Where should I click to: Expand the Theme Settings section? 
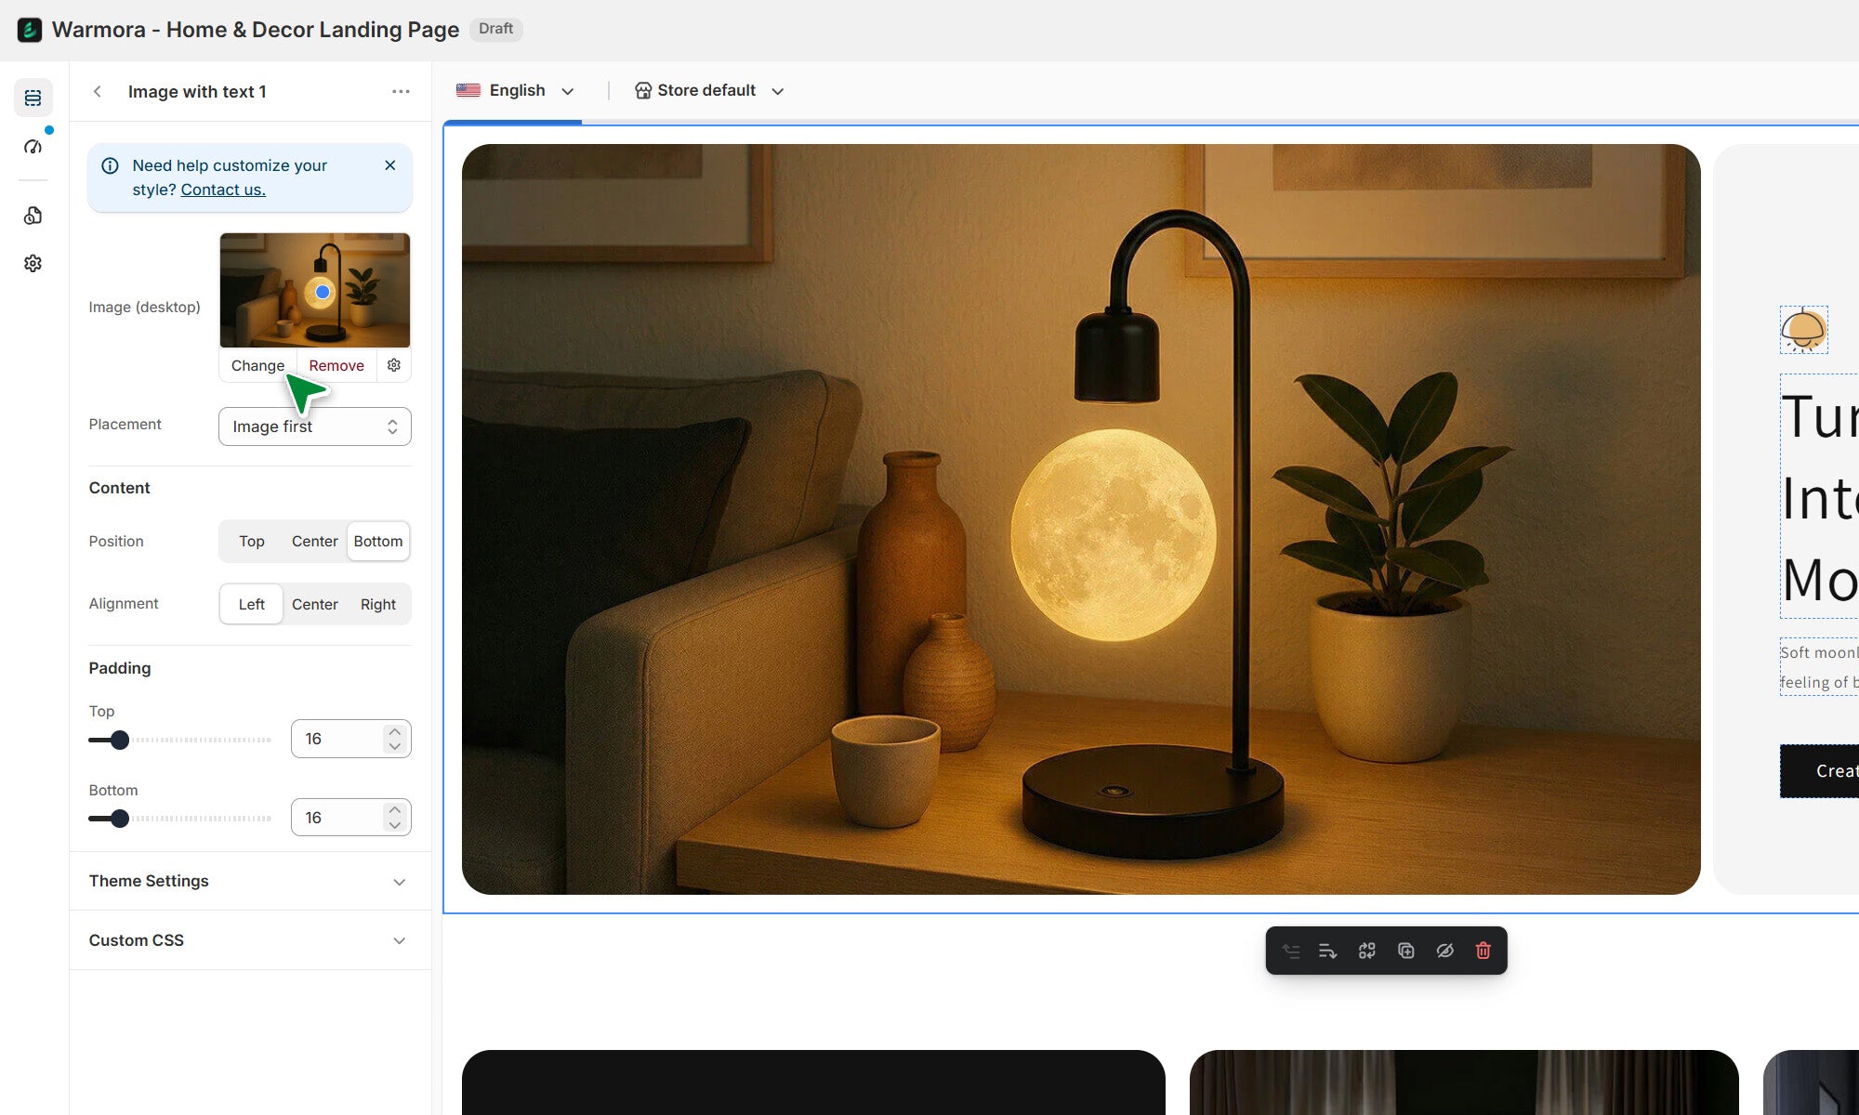point(249,881)
